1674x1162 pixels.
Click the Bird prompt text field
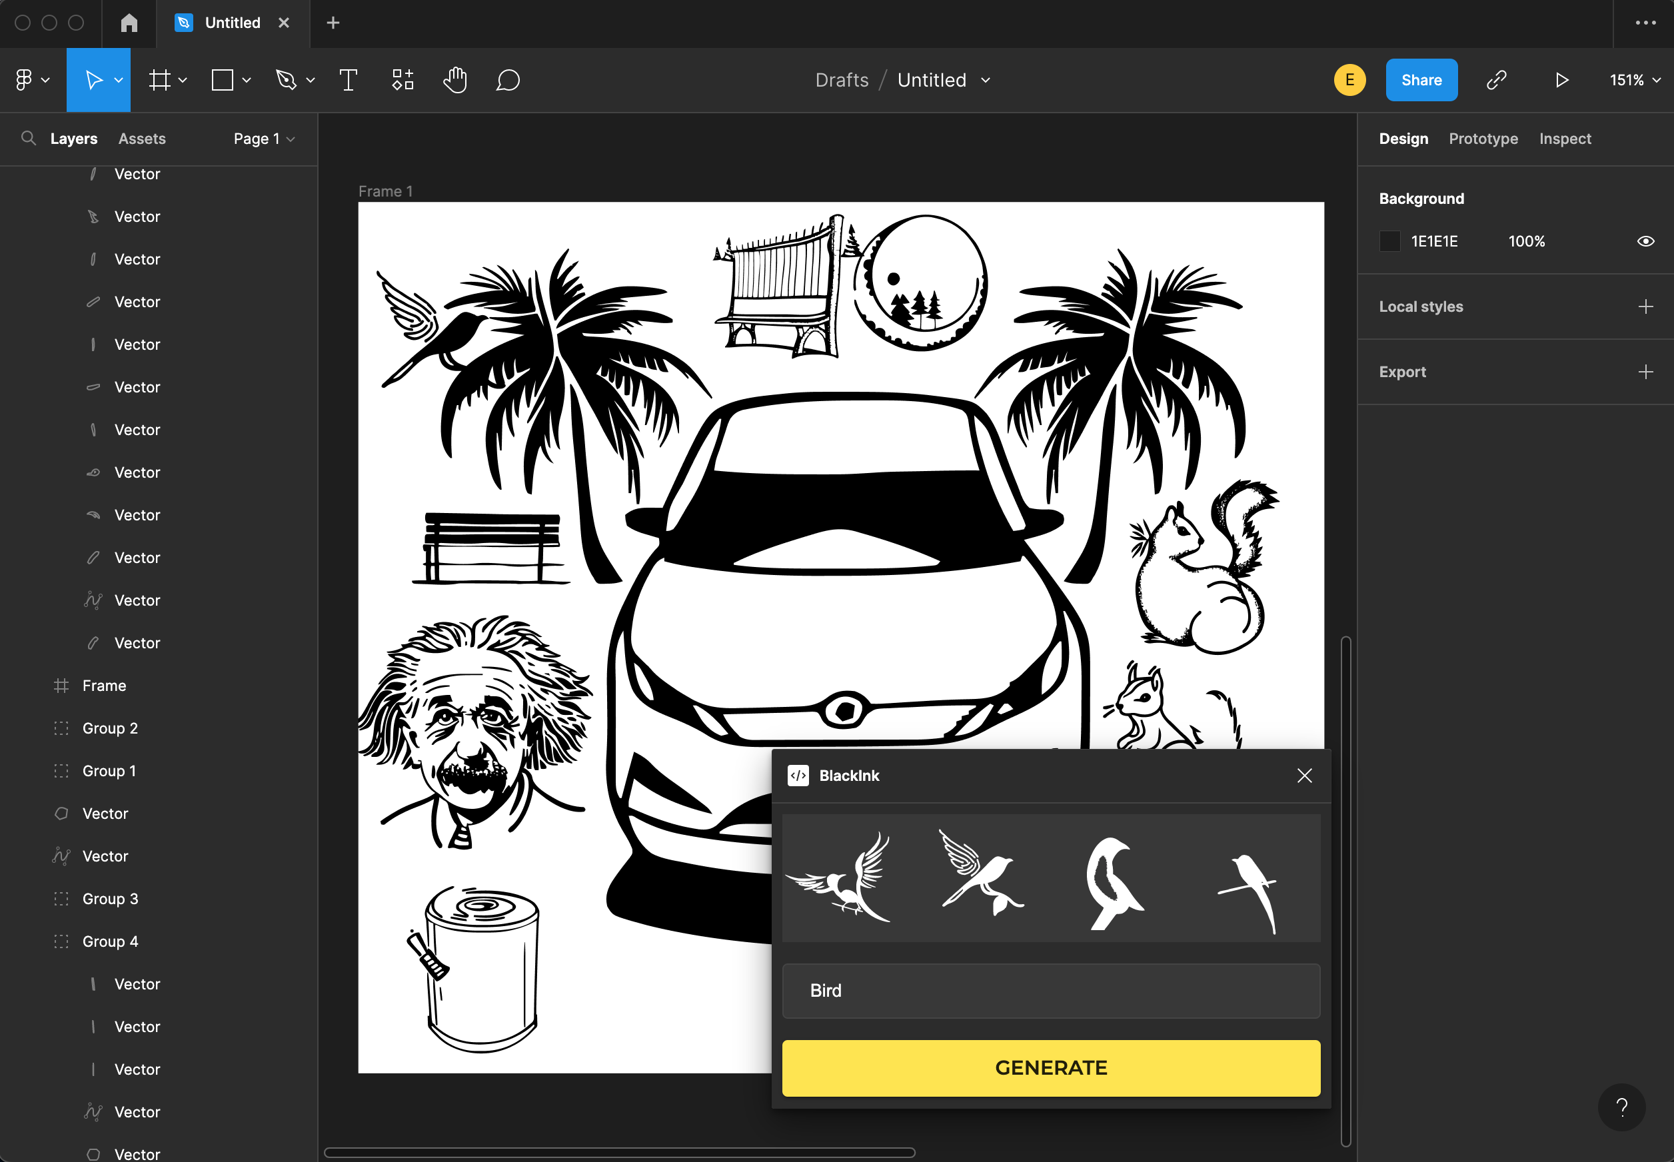(1050, 990)
